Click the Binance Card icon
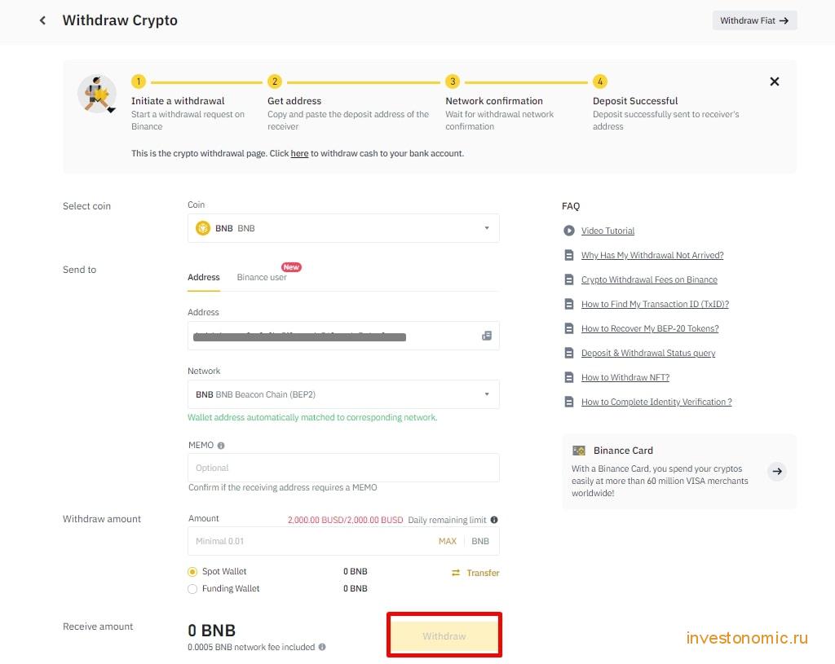Image resolution: width=835 pixels, height=664 pixels. click(578, 451)
